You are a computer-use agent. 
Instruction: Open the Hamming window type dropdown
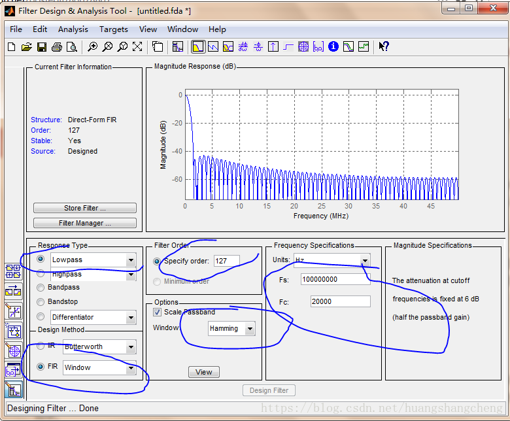250,329
